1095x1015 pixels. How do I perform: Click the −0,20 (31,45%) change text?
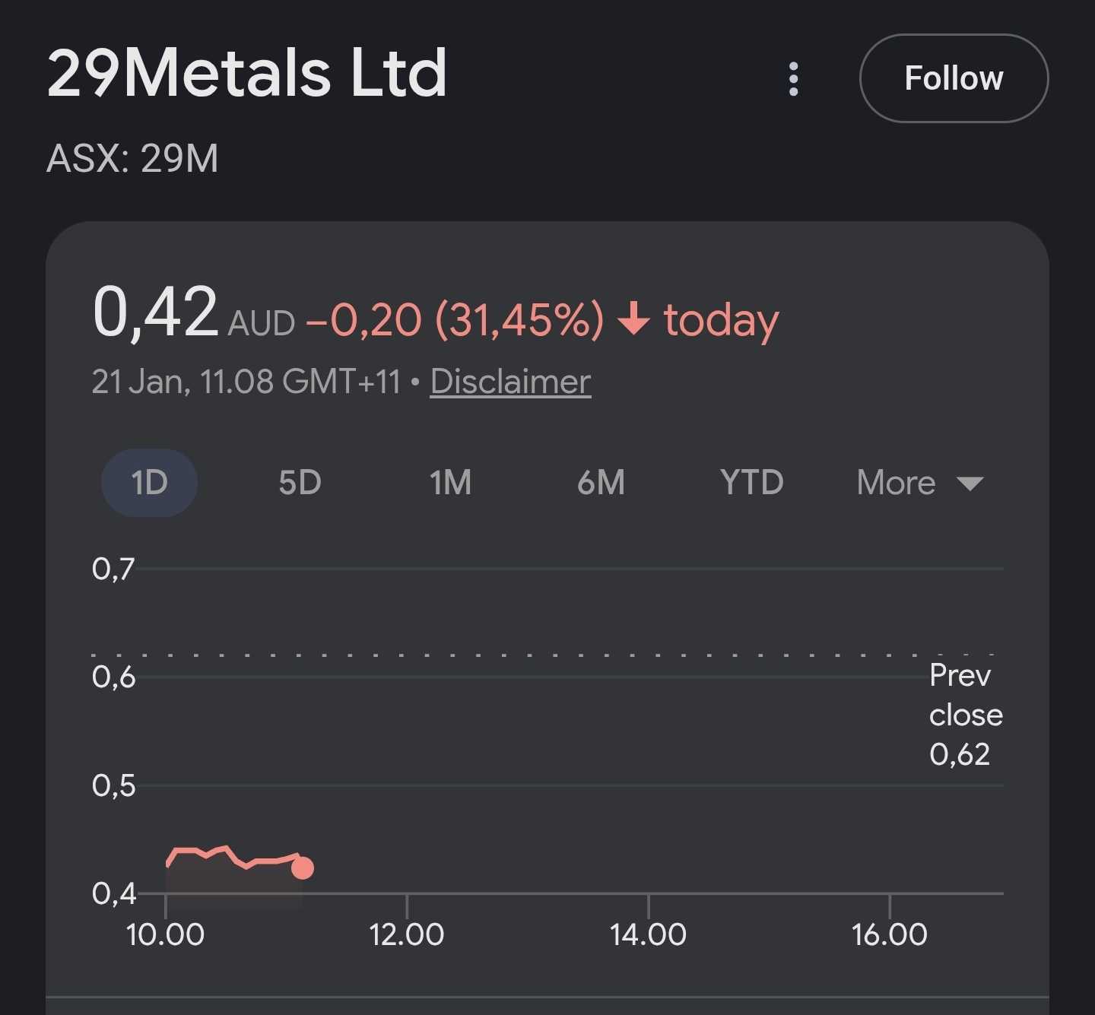(455, 319)
